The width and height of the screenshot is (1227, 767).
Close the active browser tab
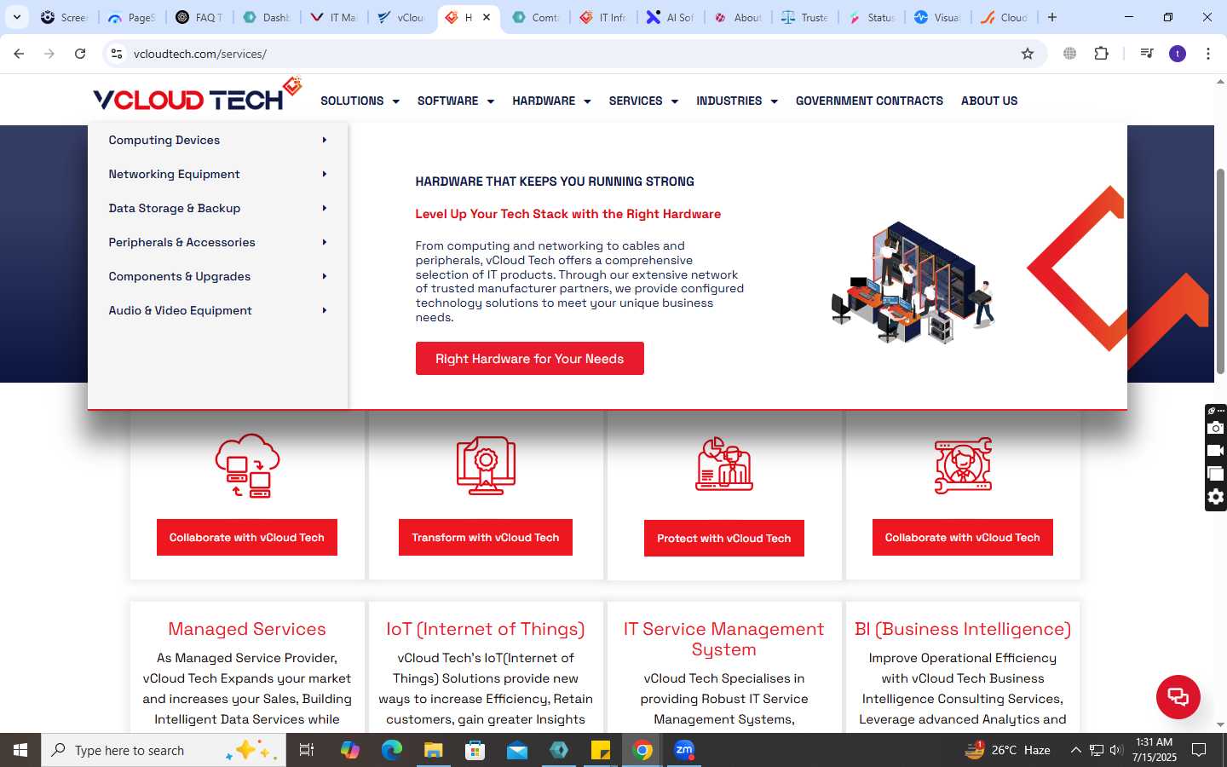pos(487,17)
